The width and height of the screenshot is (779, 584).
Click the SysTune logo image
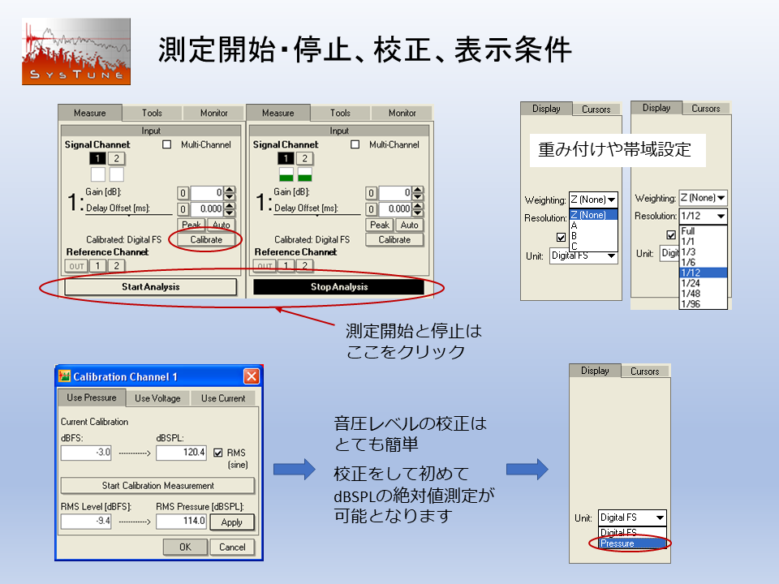coord(76,52)
